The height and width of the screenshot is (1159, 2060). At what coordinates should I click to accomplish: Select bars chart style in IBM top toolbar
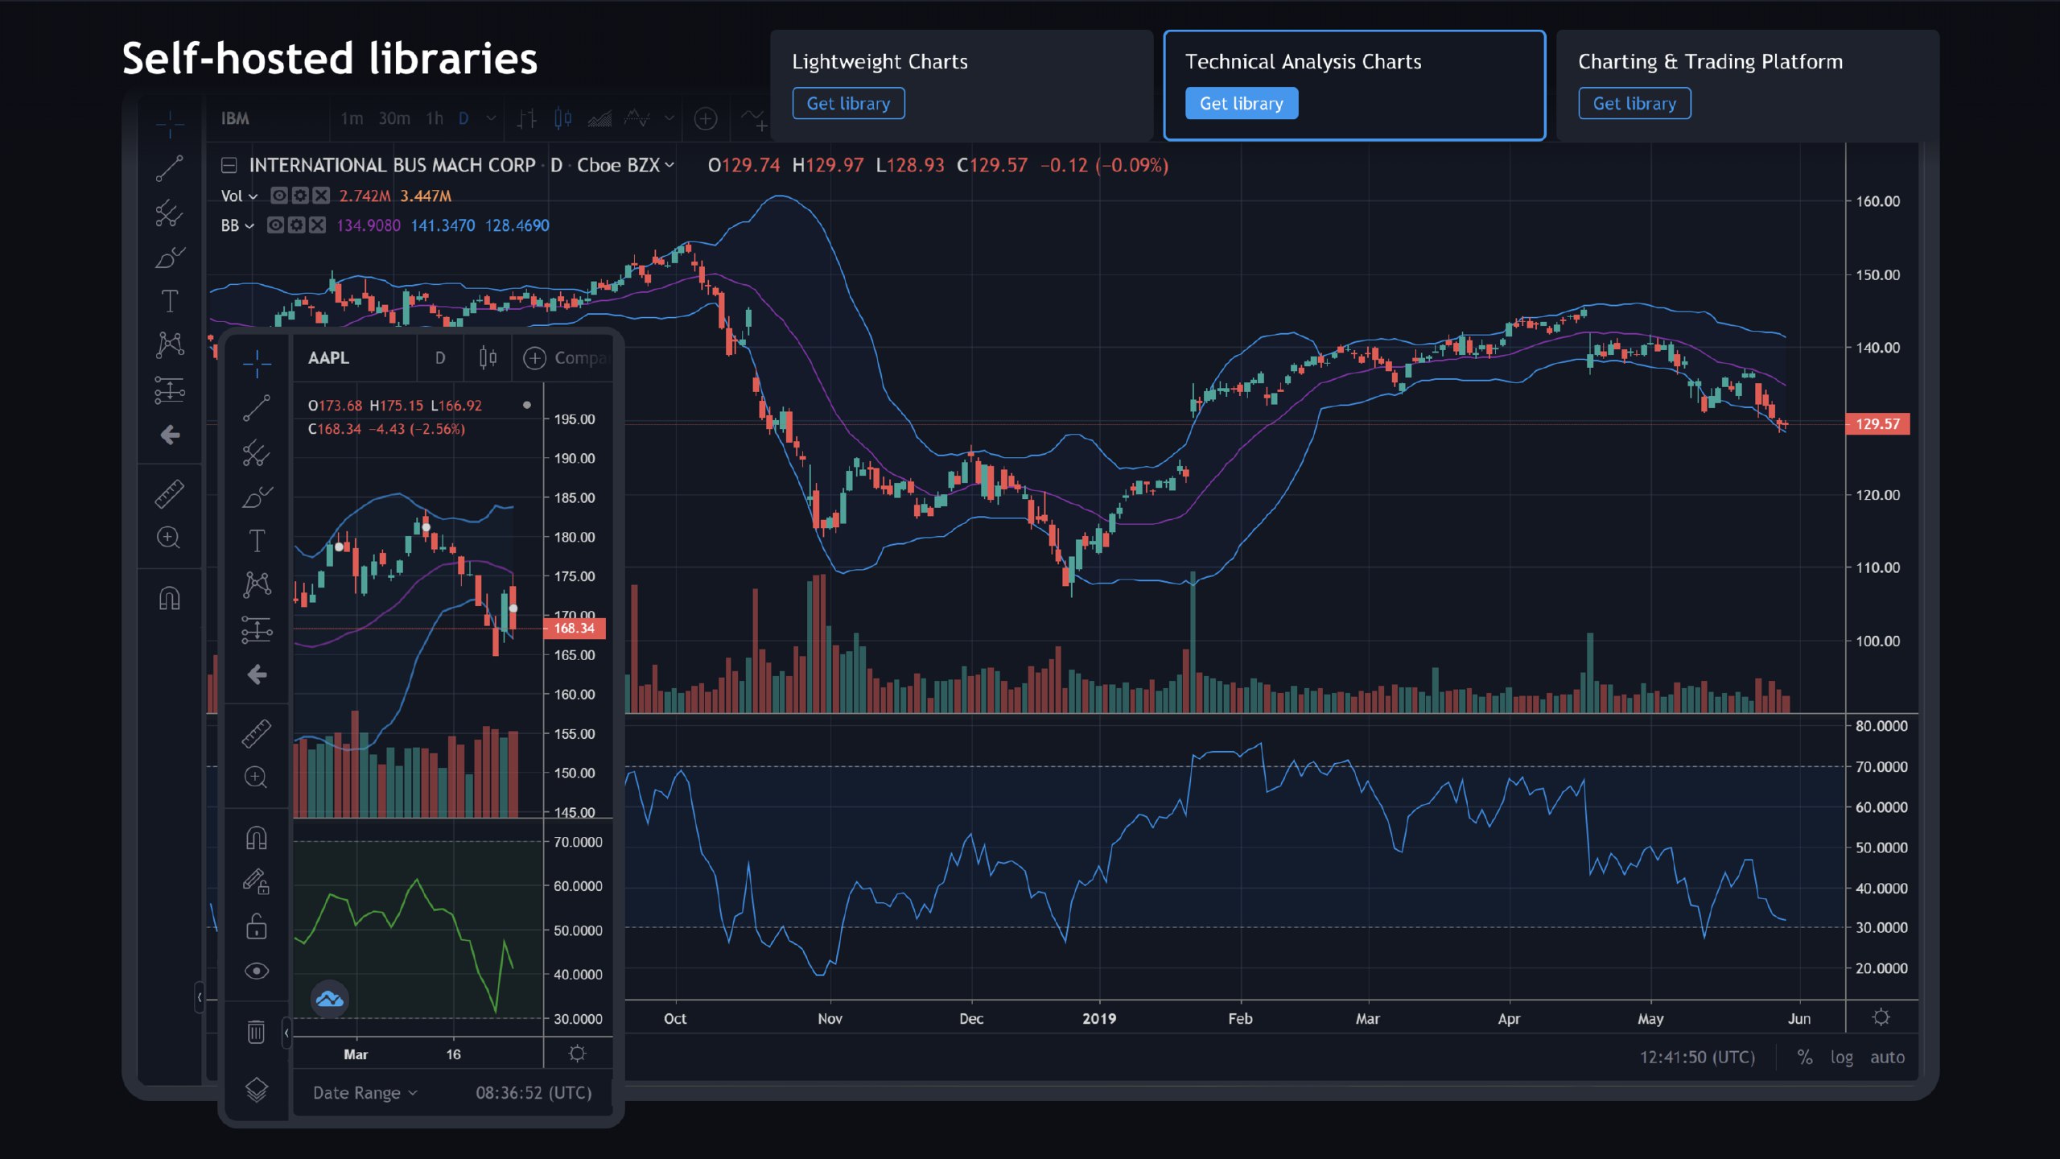pyautogui.click(x=527, y=119)
